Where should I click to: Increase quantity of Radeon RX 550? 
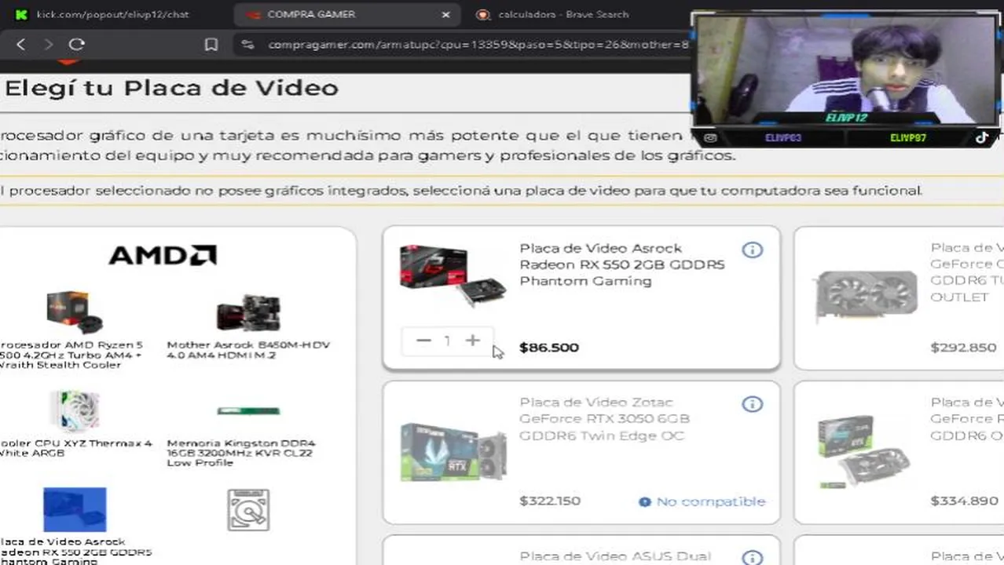click(x=472, y=341)
